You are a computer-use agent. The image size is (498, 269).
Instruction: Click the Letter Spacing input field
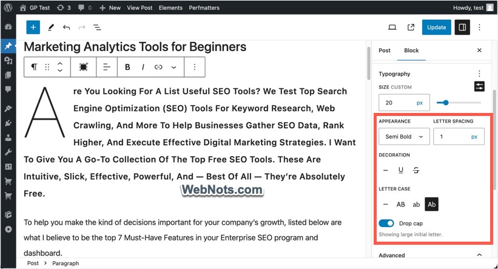pos(451,137)
